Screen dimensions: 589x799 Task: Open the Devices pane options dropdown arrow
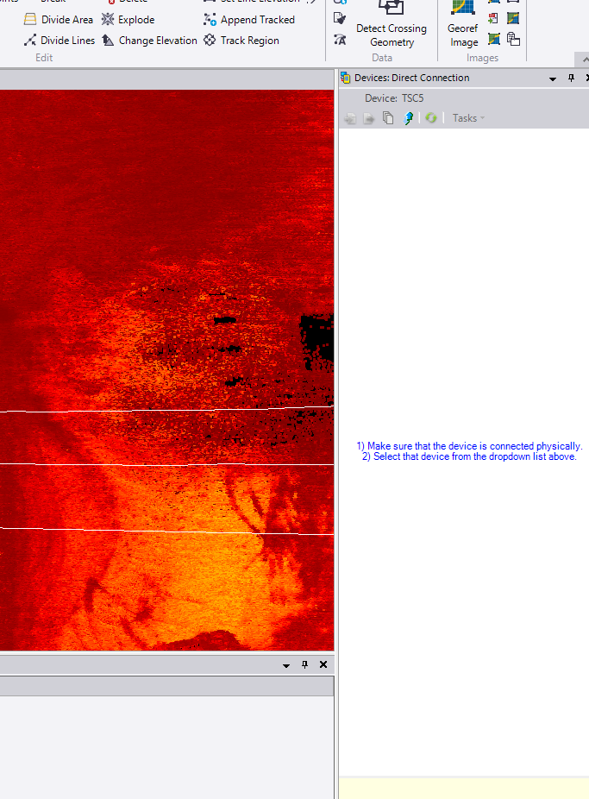coord(552,79)
